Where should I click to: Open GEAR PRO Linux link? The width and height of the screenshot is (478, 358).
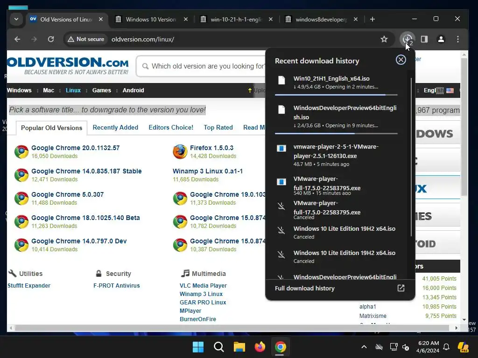203,302
